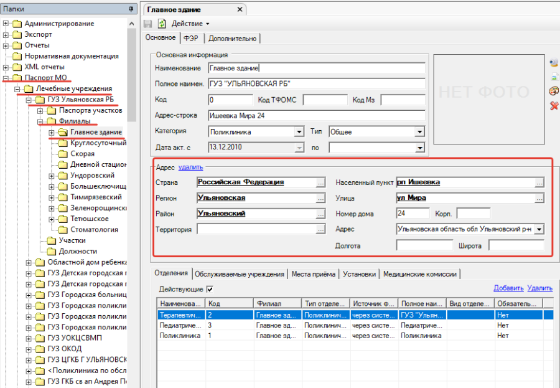Expand the Администрирование folder node

coord(6,24)
